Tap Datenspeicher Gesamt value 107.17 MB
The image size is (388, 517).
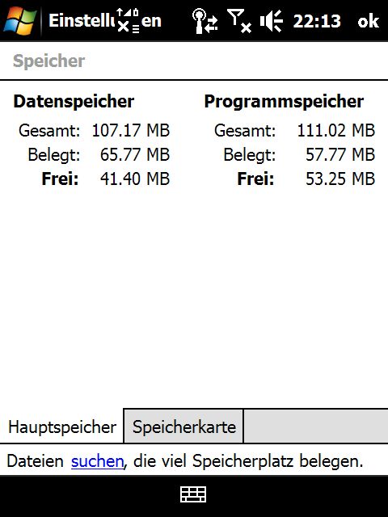131,130
